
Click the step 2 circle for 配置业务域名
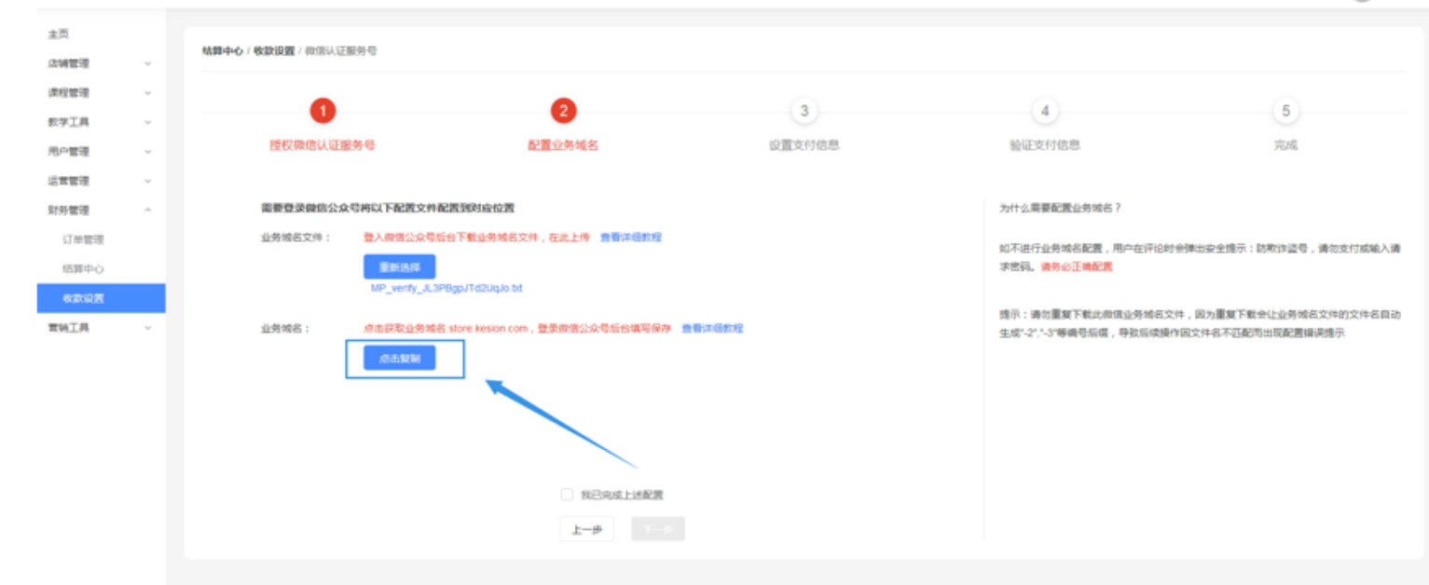point(563,112)
